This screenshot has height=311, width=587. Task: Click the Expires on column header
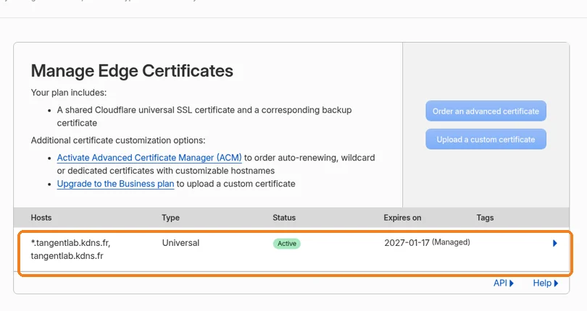pos(402,218)
